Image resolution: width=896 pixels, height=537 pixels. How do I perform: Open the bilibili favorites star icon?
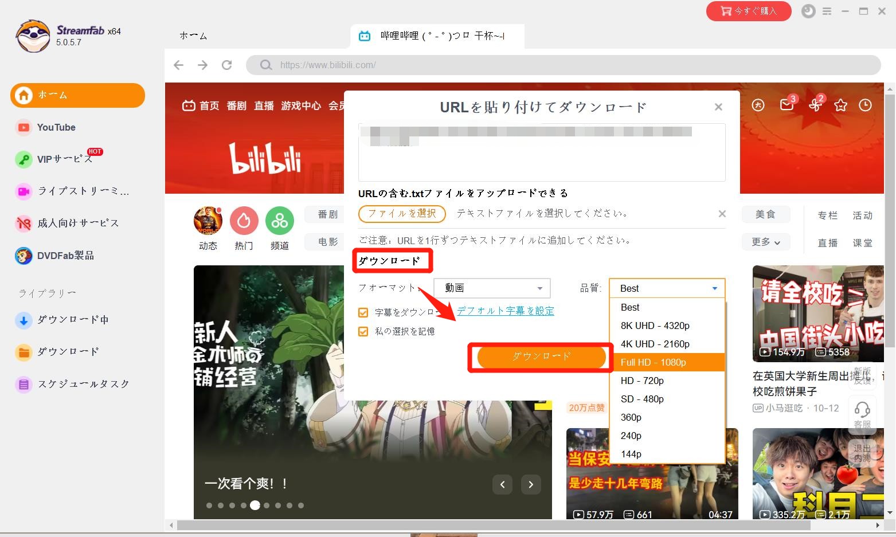coord(840,105)
